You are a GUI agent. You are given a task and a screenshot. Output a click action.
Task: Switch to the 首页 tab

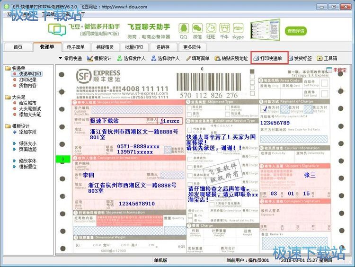(18, 47)
